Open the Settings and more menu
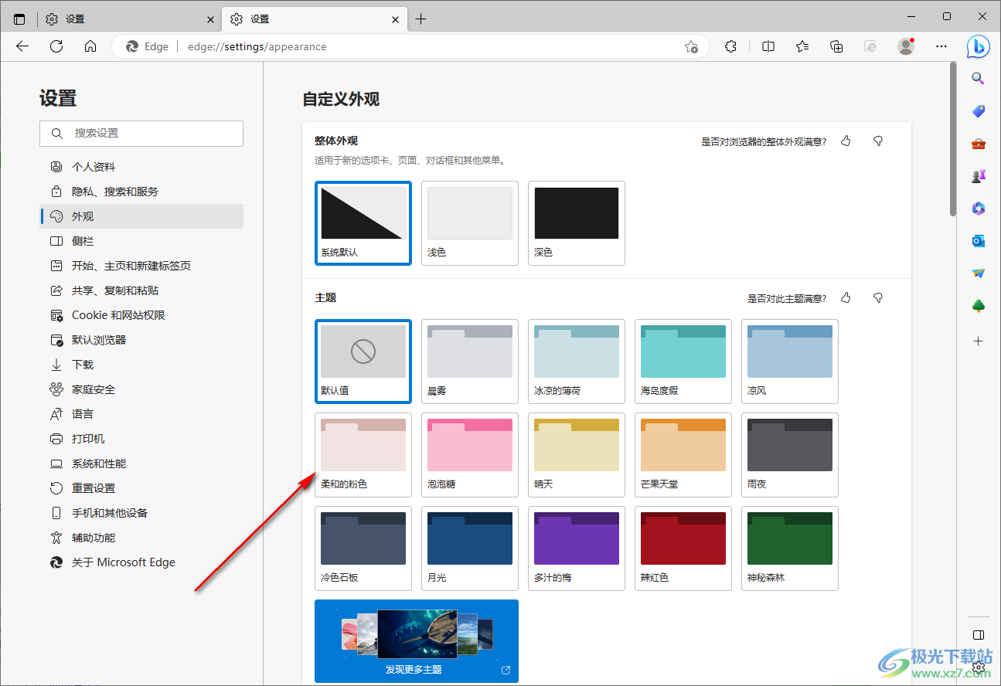 [941, 46]
